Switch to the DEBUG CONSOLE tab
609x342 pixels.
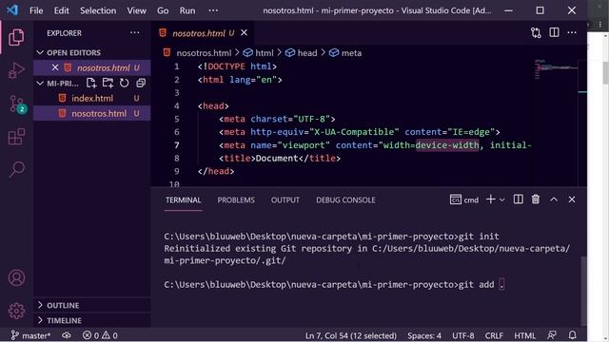click(345, 200)
